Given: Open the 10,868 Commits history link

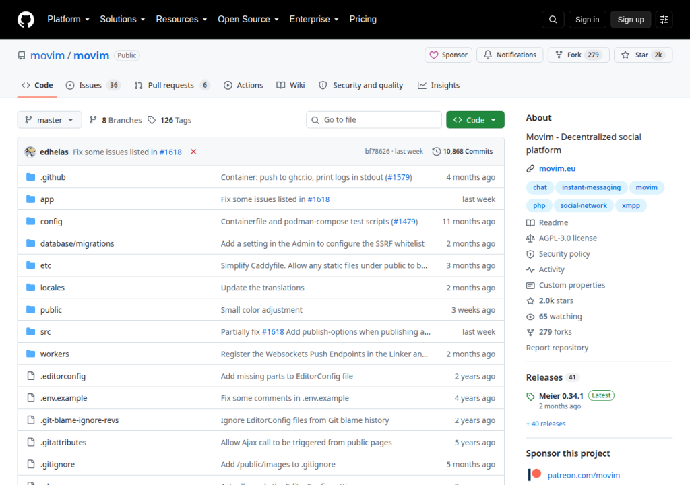Looking at the screenshot, I should [x=462, y=152].
